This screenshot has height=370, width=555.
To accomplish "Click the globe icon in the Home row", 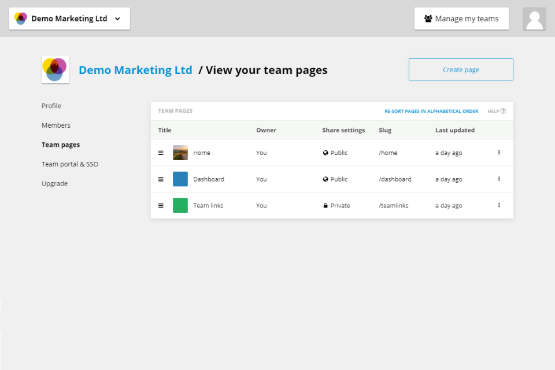I will (325, 153).
